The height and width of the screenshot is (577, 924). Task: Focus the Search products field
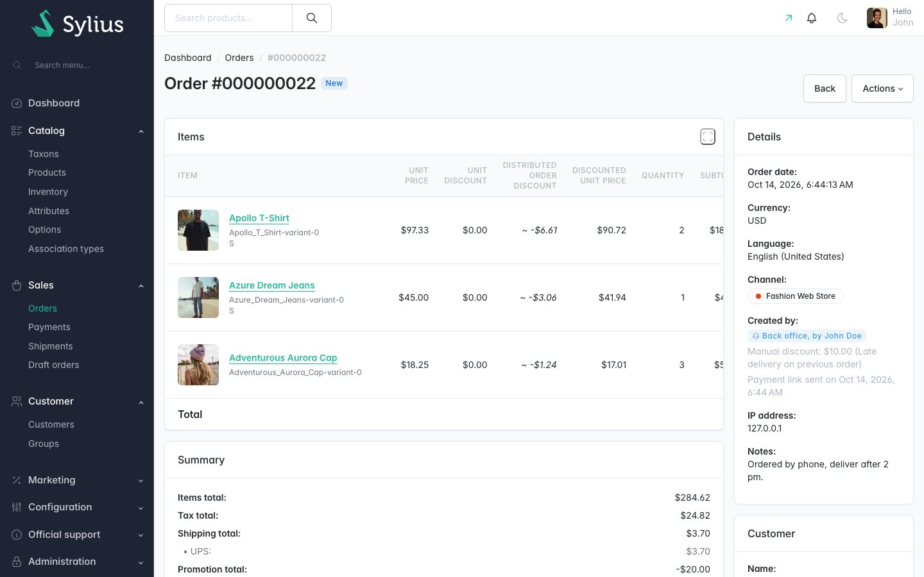[228, 18]
